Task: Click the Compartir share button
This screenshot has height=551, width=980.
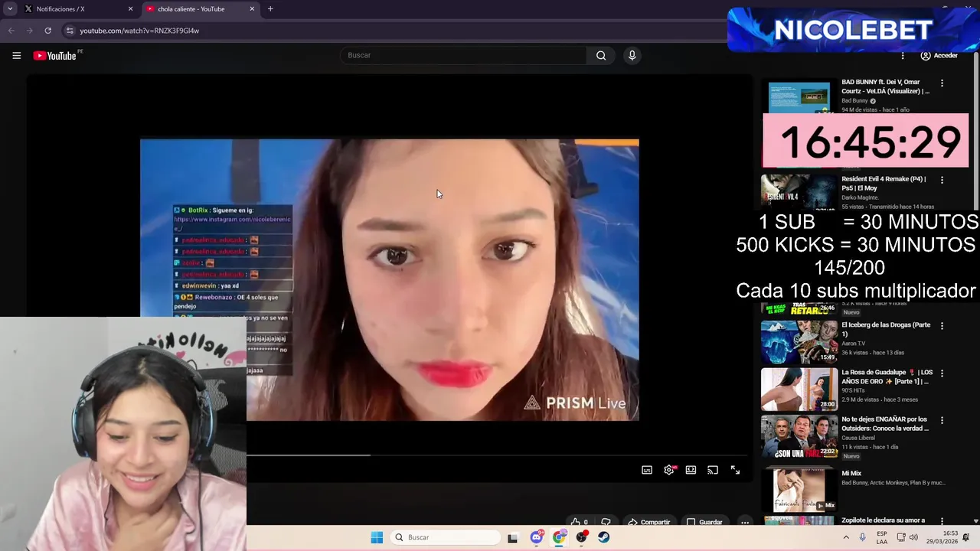Action: [649, 522]
